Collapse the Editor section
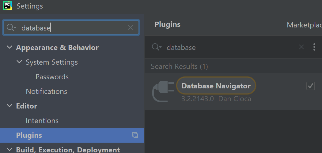The image size is (322, 153). [9, 106]
